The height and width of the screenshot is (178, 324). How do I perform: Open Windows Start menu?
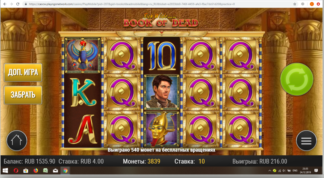[x=5, y=170]
